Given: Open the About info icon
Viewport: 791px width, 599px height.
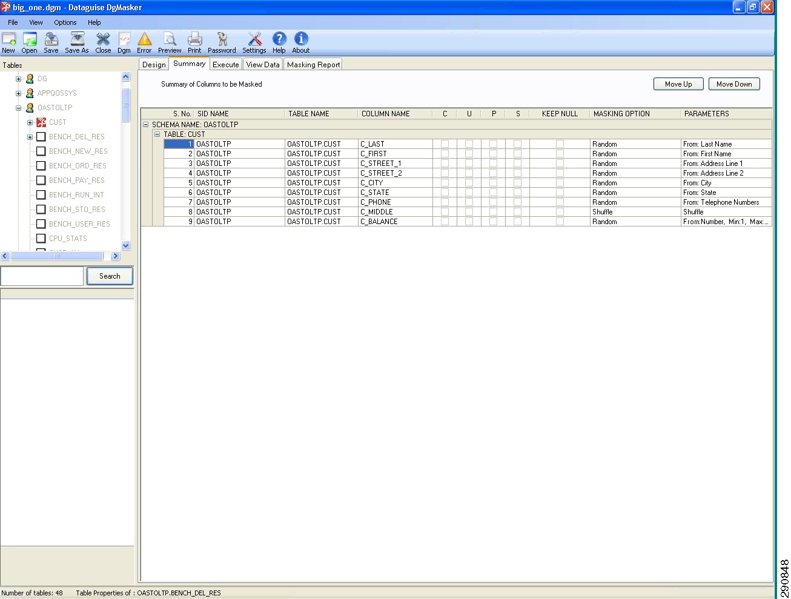Looking at the screenshot, I should tap(301, 42).
